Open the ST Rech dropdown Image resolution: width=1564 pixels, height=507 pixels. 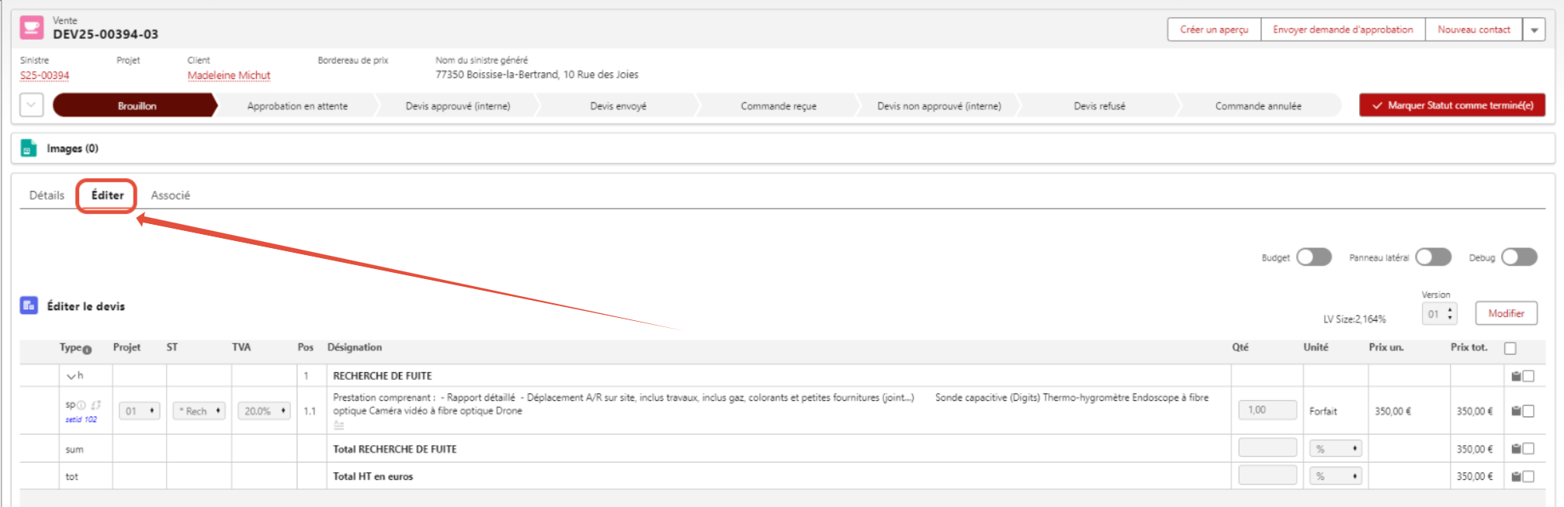[x=199, y=411]
